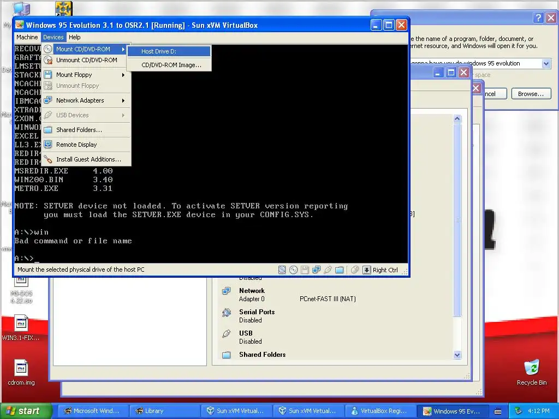Choose Host Drive D: from the submenu
The width and height of the screenshot is (559, 419).
tap(169, 51)
